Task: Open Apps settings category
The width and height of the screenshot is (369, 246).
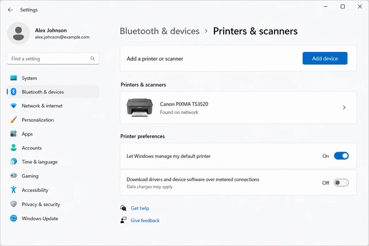Action: tap(53, 134)
